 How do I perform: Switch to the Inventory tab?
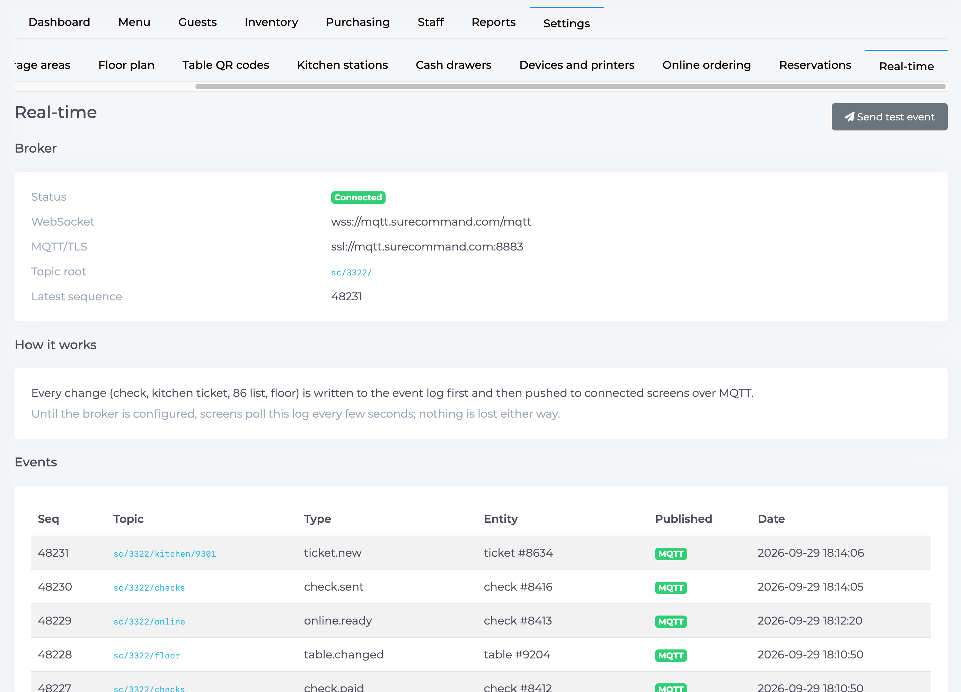tap(271, 22)
